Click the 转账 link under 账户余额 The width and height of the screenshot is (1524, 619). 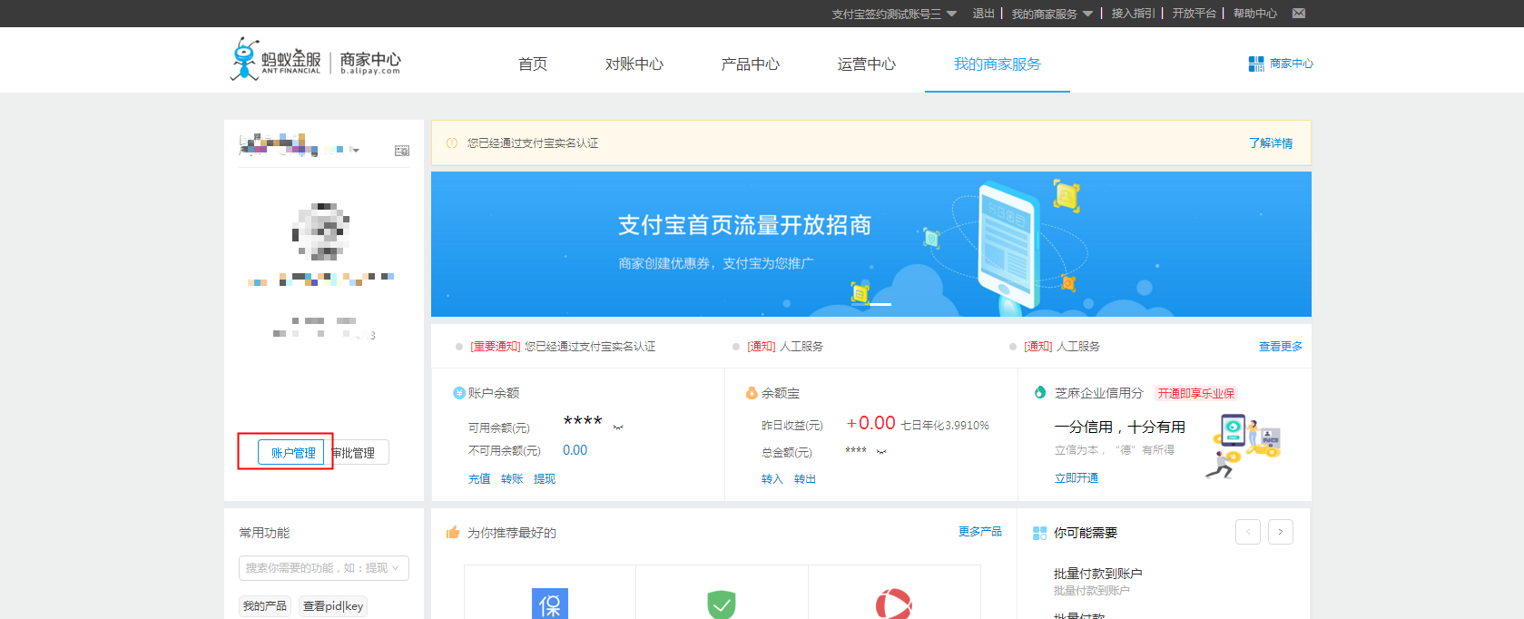(x=512, y=479)
